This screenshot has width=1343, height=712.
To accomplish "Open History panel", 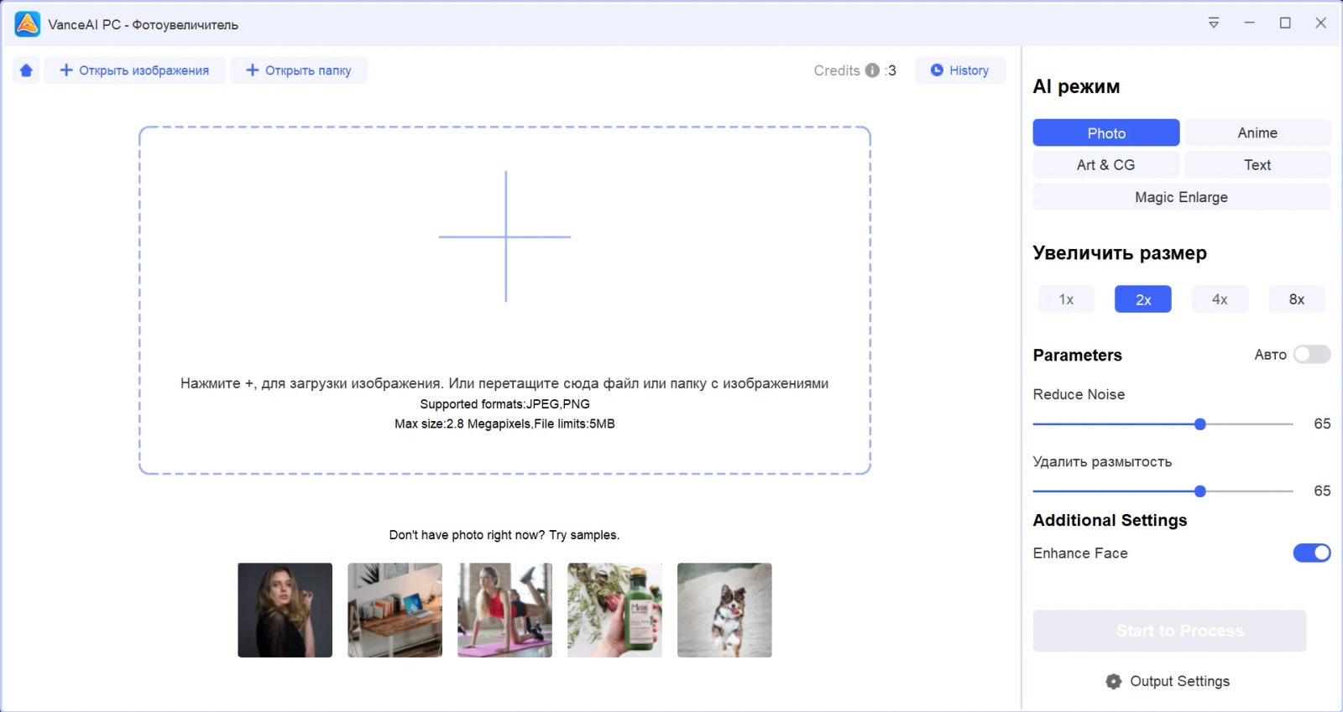I will [x=959, y=70].
